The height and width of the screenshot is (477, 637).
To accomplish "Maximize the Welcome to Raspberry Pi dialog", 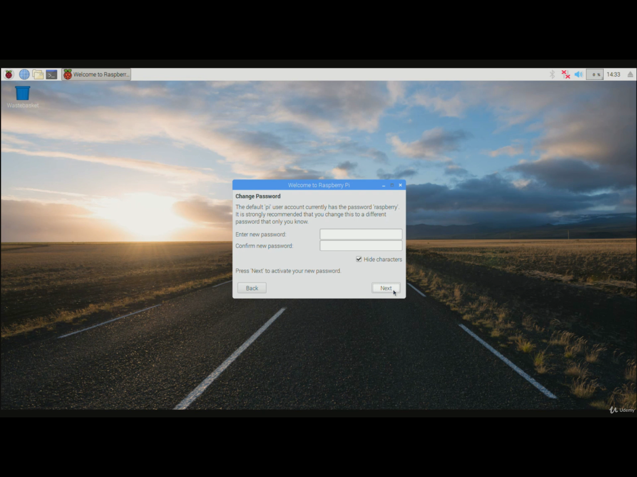I will [x=392, y=185].
